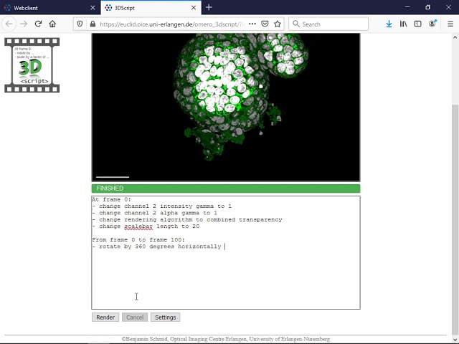Click inside the animation script text area
The width and height of the screenshot is (459, 344).
pyautogui.click(x=226, y=252)
